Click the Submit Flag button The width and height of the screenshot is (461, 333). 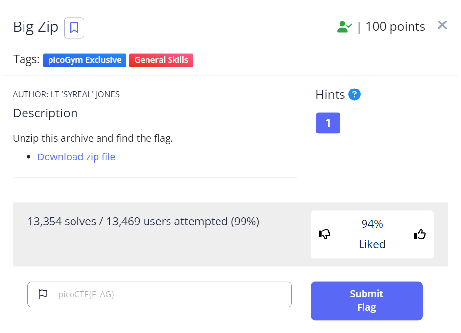[x=366, y=301]
